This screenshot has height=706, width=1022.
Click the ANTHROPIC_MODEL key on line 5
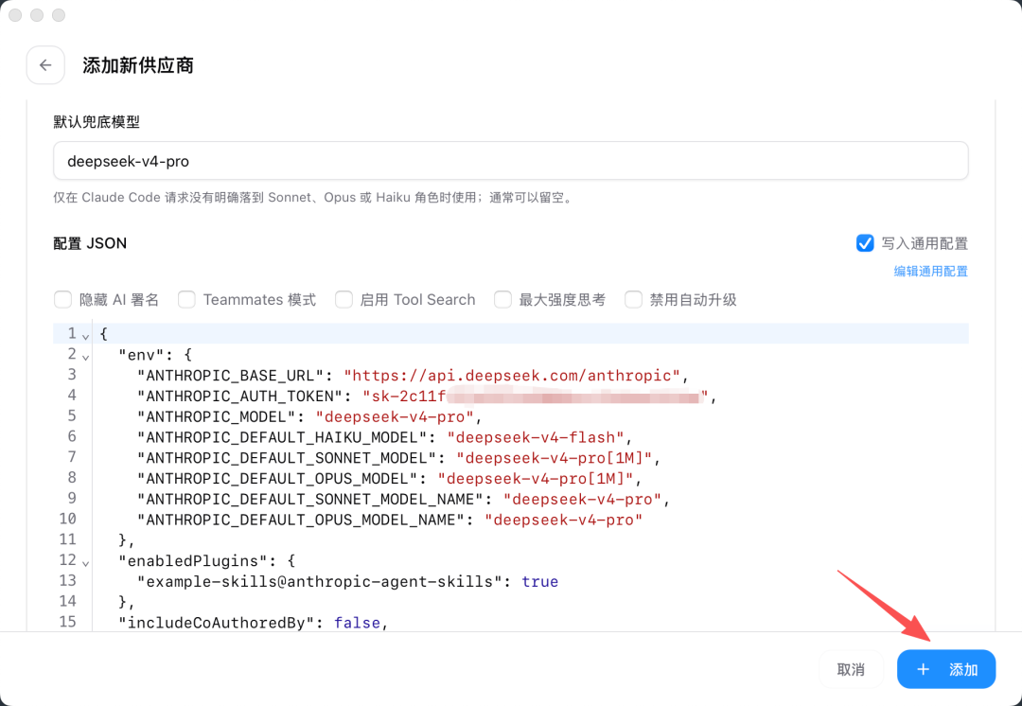tap(217, 417)
